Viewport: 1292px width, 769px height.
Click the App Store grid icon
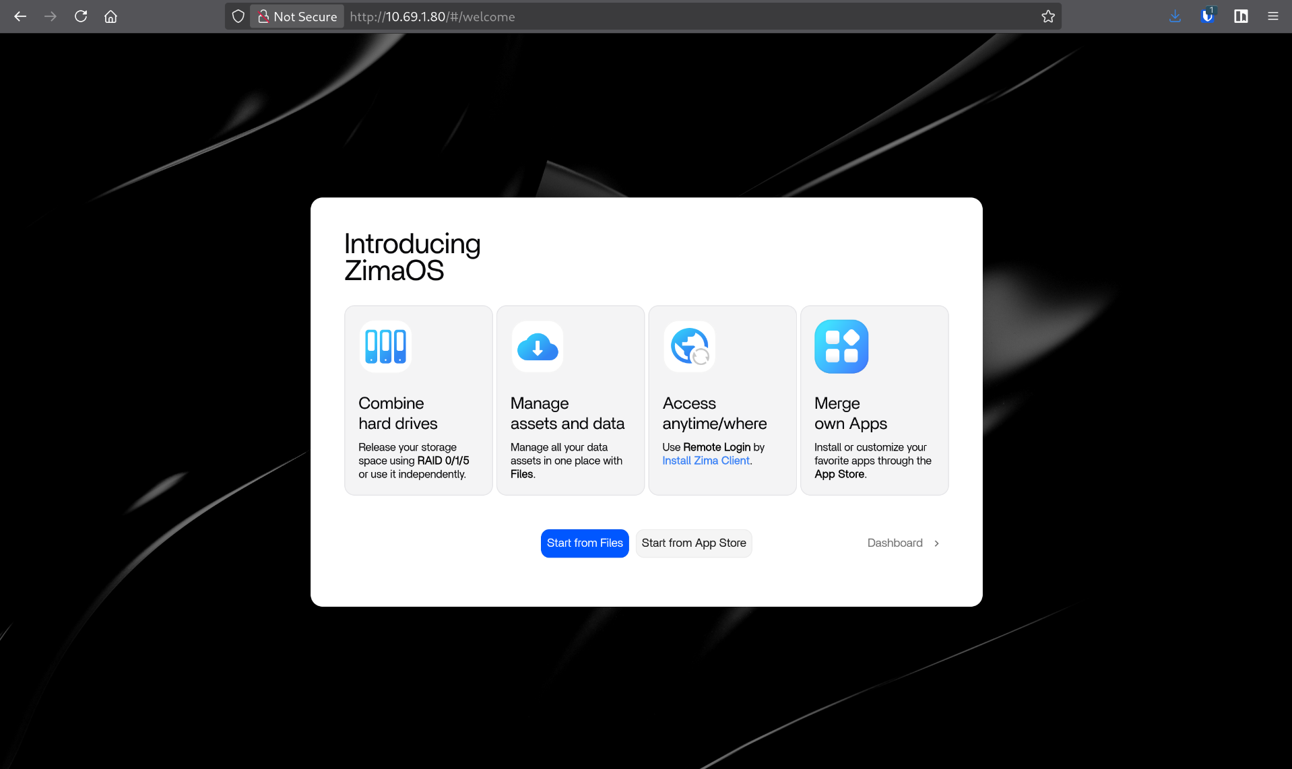[x=841, y=346]
